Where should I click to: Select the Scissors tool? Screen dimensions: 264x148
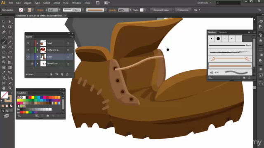tap(10, 47)
